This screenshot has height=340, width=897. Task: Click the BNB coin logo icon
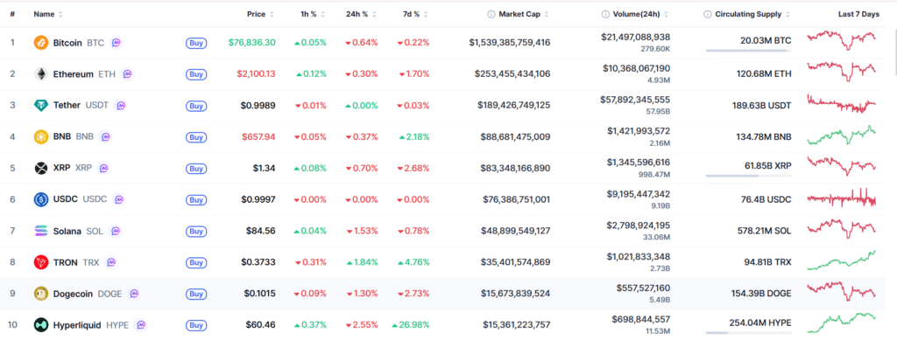pyautogui.click(x=41, y=137)
